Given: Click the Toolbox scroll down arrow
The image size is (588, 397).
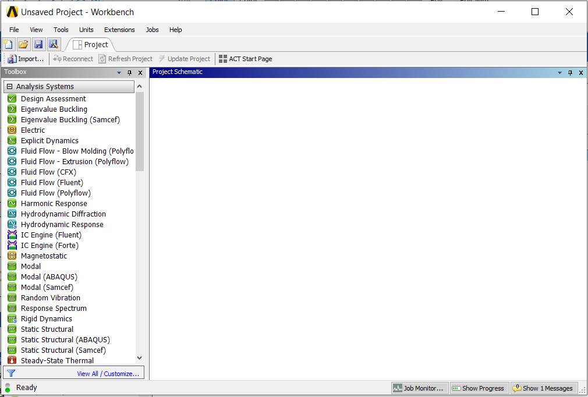Looking at the screenshot, I should [140, 358].
